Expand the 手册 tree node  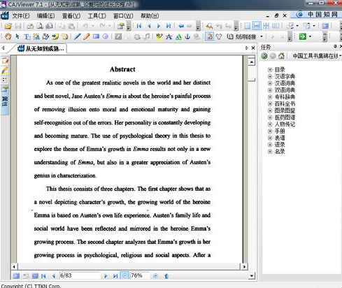point(270,131)
